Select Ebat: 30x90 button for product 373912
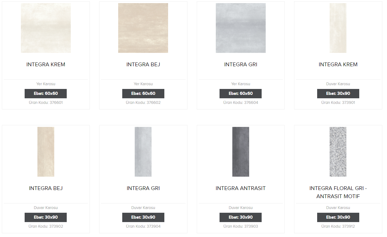Image resolution: width=387 pixels, height=237 pixels. pyautogui.click(x=338, y=217)
